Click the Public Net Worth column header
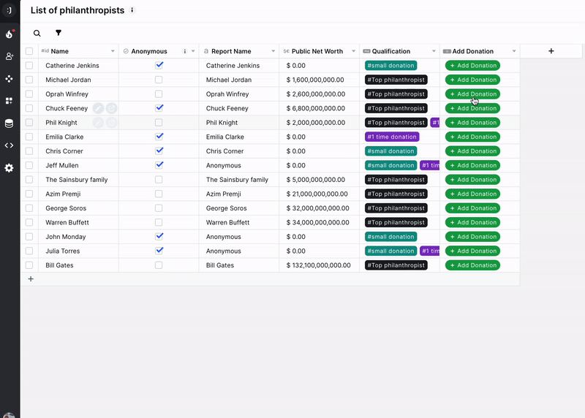 coord(319,51)
